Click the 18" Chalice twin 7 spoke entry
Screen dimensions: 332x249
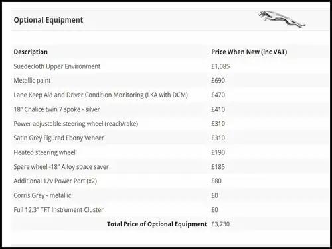pos(56,109)
